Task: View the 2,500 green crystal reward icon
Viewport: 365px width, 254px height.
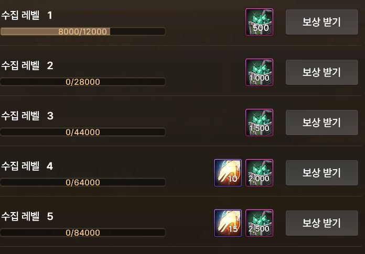Action: coord(259,223)
